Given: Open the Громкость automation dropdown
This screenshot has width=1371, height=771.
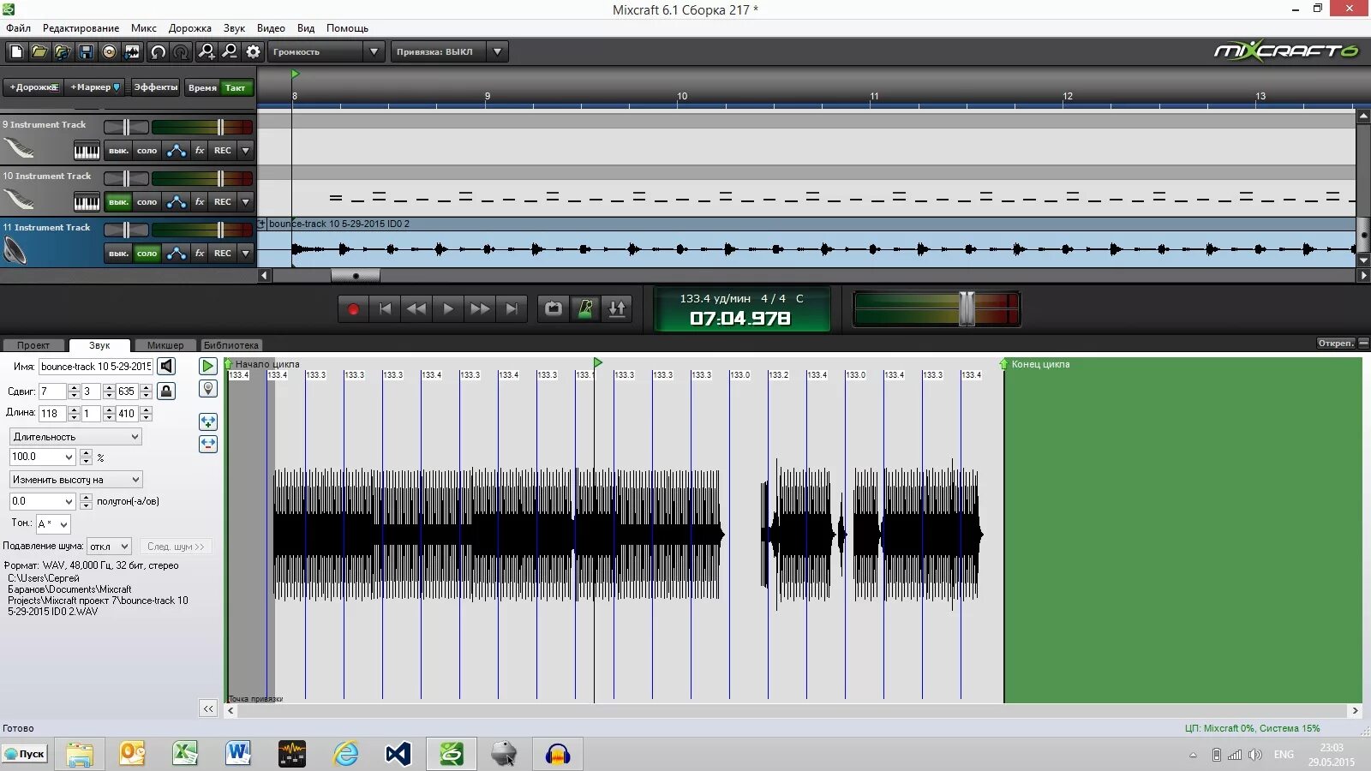Looking at the screenshot, I should click(326, 52).
